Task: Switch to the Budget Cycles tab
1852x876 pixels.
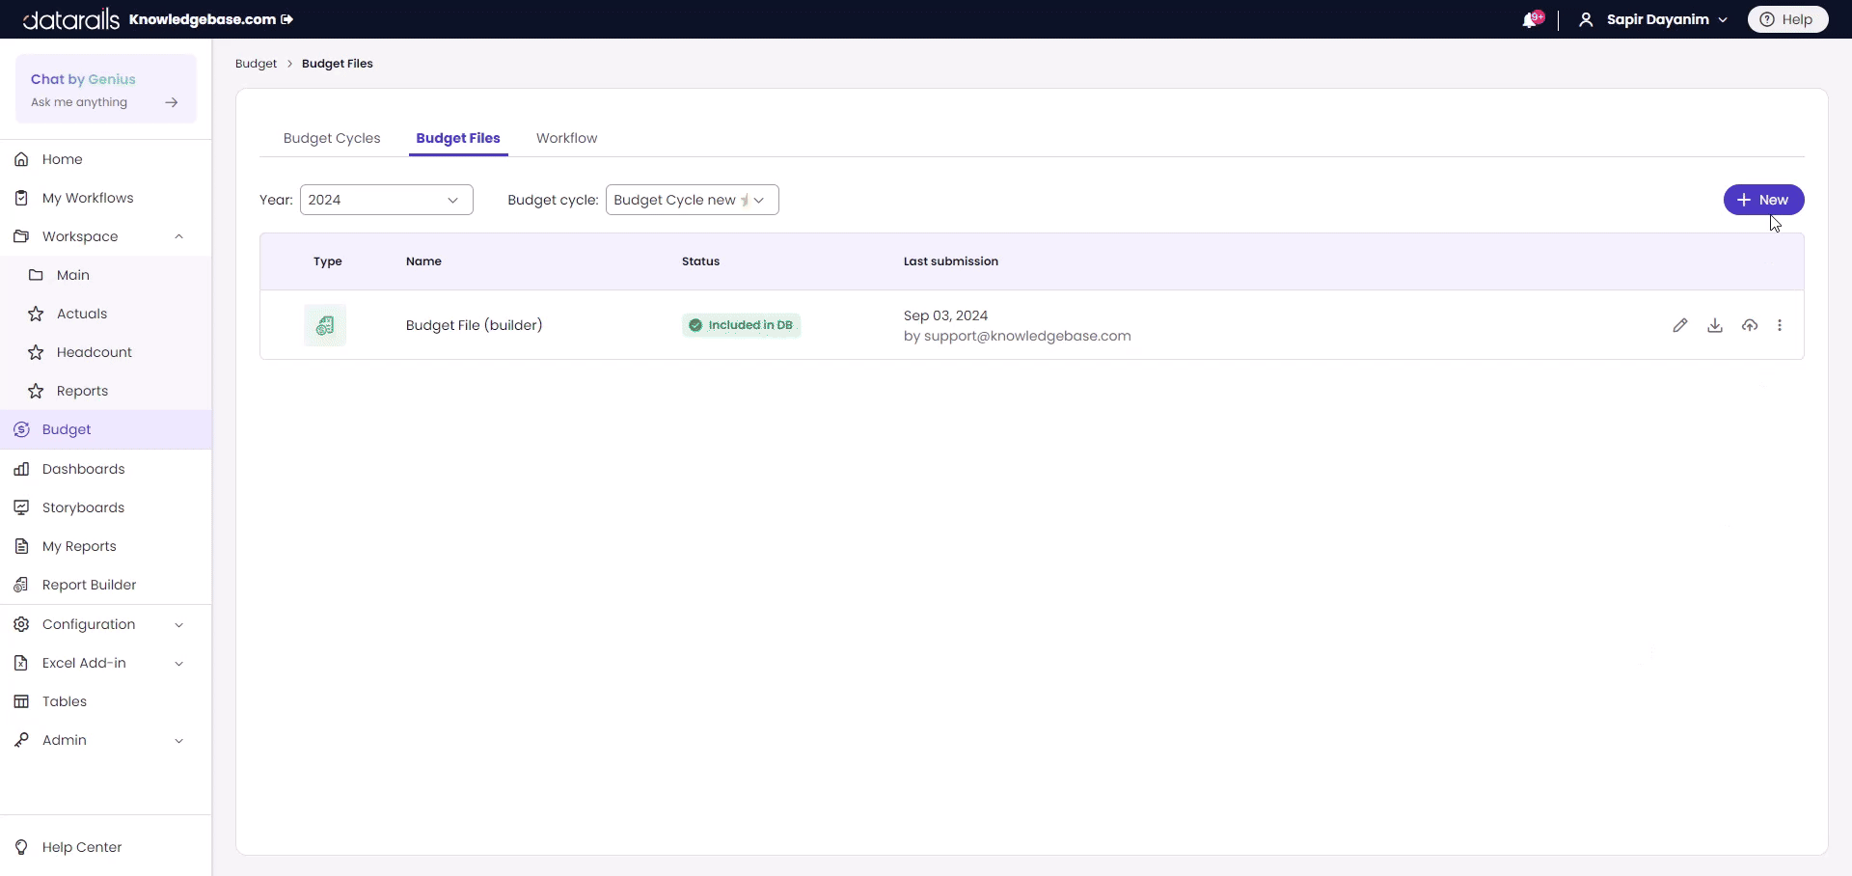Action: [332, 138]
